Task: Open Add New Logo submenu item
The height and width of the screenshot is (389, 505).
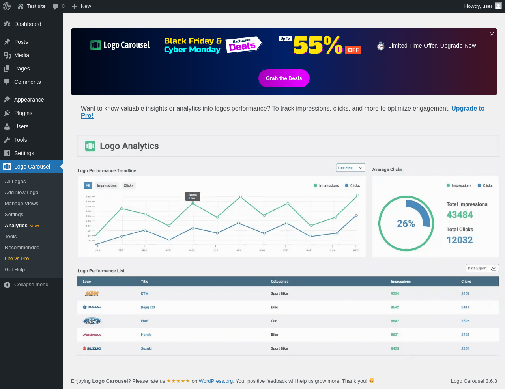Action: pyautogui.click(x=22, y=193)
